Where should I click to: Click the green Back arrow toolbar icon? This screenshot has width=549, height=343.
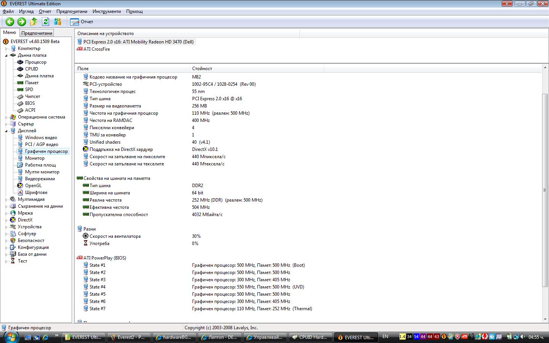(10, 22)
